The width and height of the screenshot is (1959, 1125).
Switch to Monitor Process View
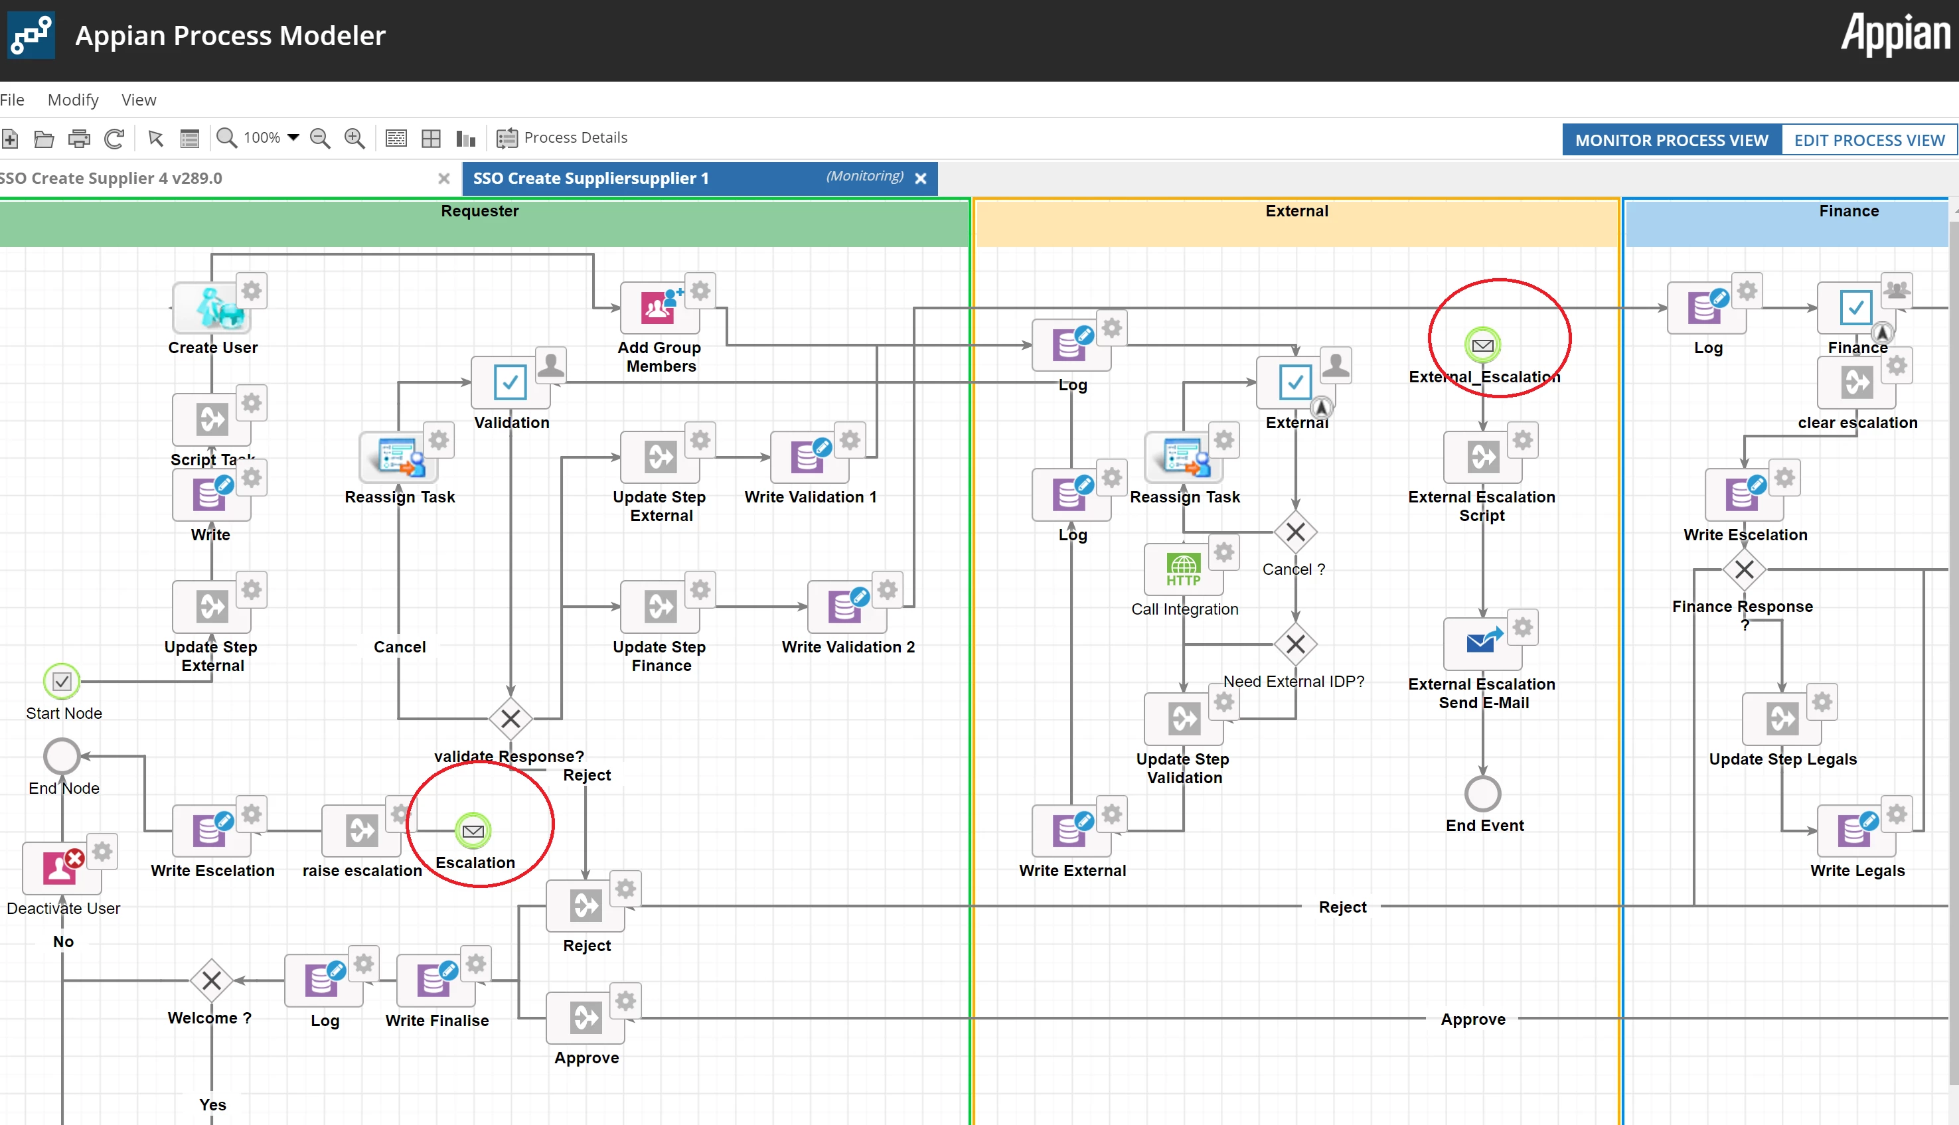coord(1672,140)
